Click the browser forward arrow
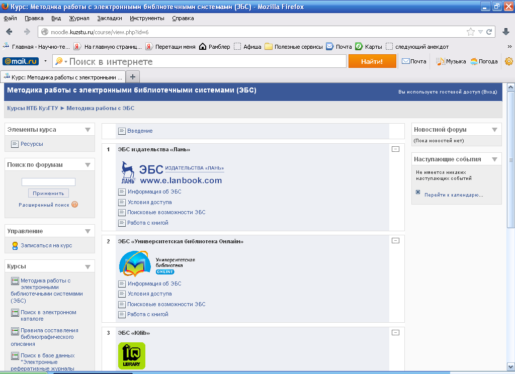Screen dimensions: 515x374 27,32
